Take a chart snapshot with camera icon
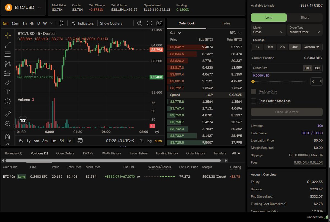The image size is (330, 222). (x=159, y=23)
